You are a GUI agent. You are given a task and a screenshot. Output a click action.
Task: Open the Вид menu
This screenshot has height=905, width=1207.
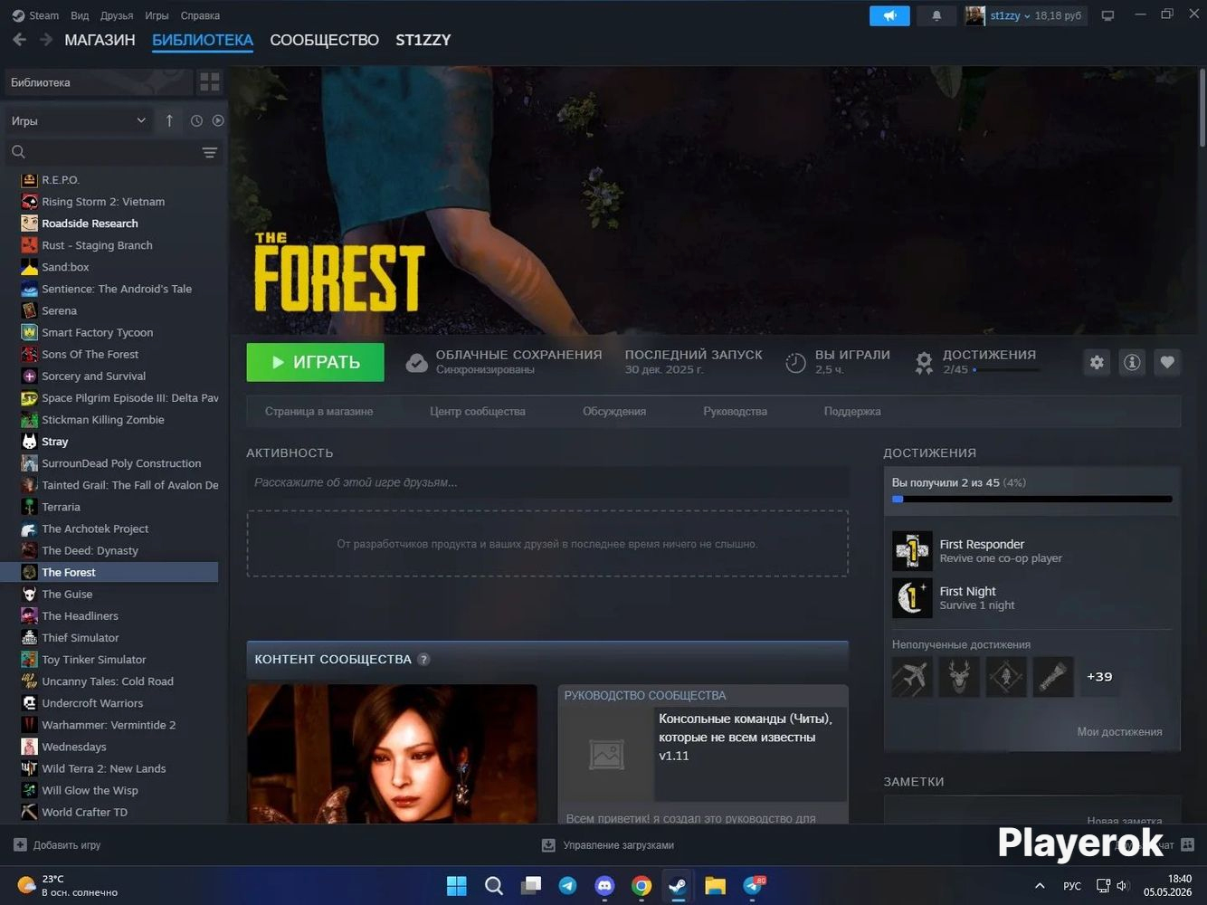pyautogui.click(x=80, y=15)
